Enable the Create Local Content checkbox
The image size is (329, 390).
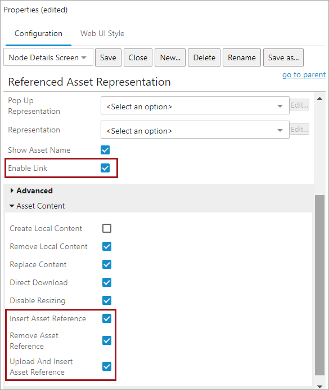[x=107, y=228]
